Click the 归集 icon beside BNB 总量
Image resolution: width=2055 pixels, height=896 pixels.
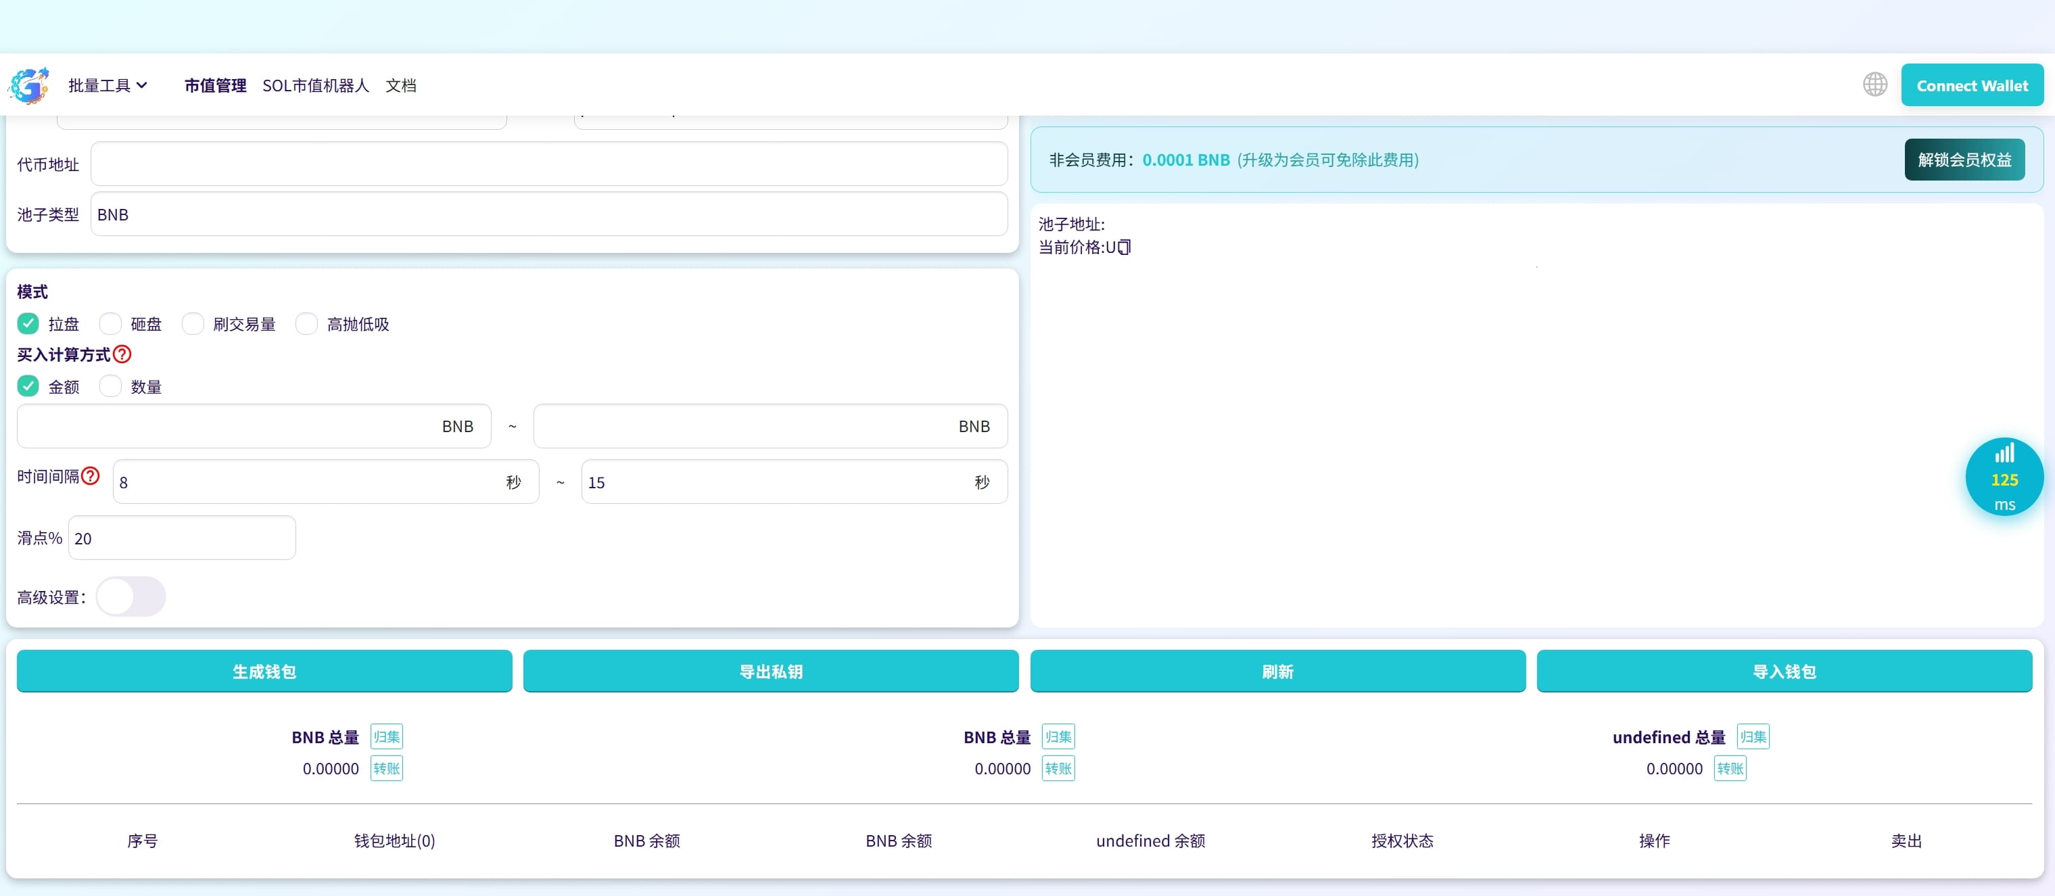coord(385,736)
